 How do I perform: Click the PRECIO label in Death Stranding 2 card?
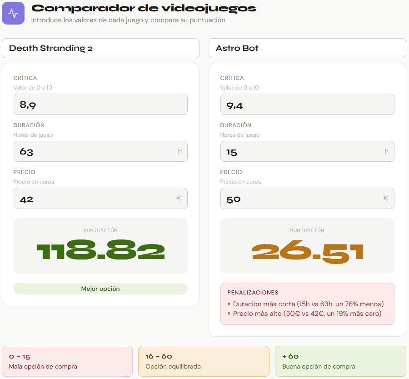[x=24, y=172]
